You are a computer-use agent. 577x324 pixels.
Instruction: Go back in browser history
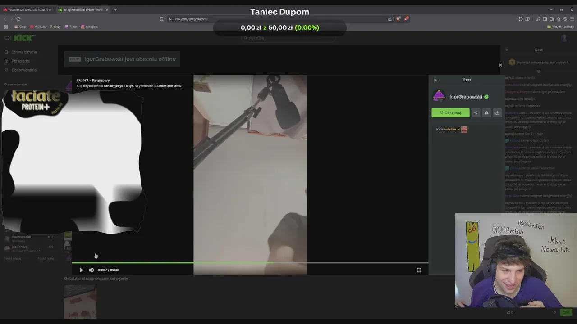coord(5,19)
